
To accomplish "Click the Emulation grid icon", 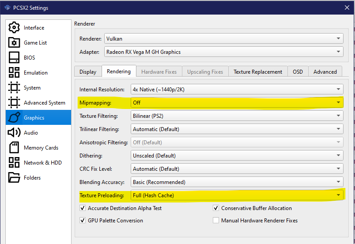I will tap(14, 72).
